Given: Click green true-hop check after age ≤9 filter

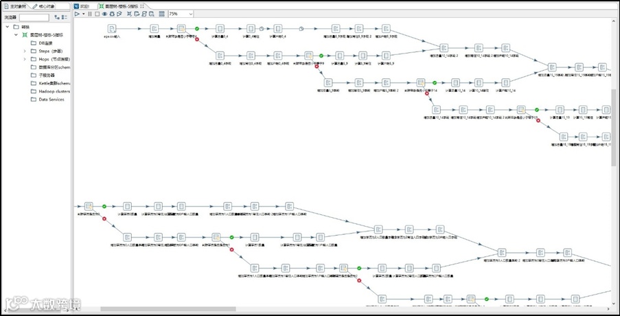Looking at the screenshot, I should pyautogui.click(x=321, y=56).
